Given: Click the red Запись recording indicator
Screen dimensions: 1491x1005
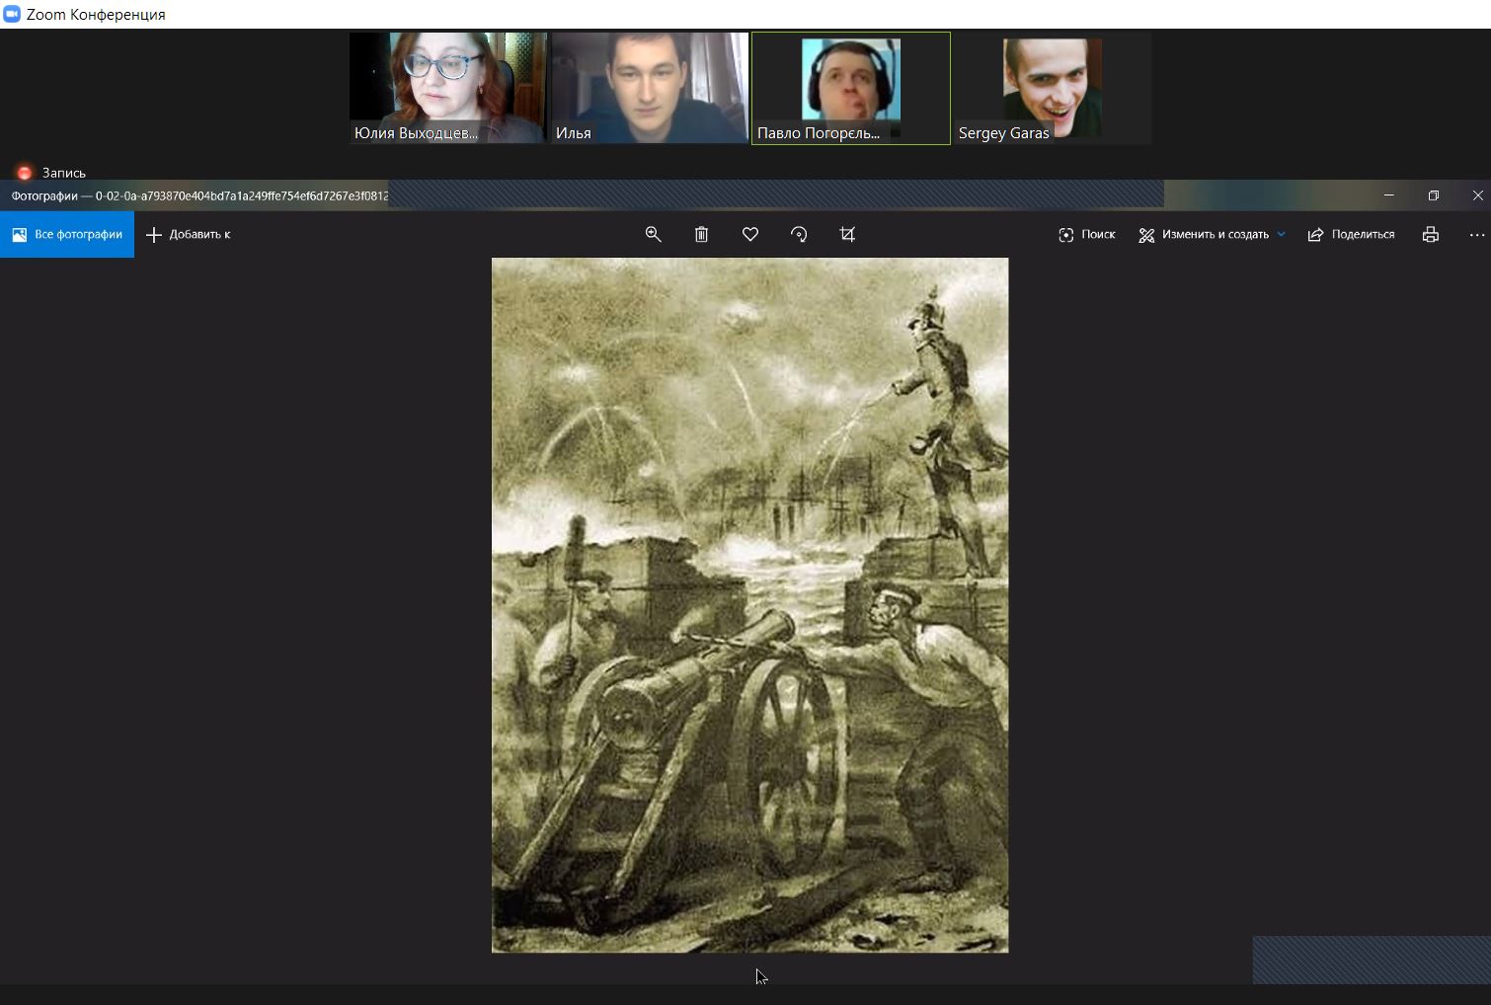Looking at the screenshot, I should point(24,173).
